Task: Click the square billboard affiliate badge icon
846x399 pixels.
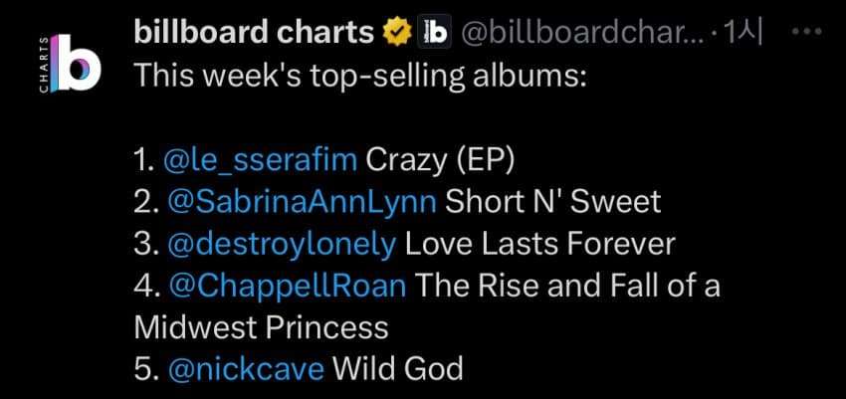Action: pyautogui.click(x=434, y=33)
